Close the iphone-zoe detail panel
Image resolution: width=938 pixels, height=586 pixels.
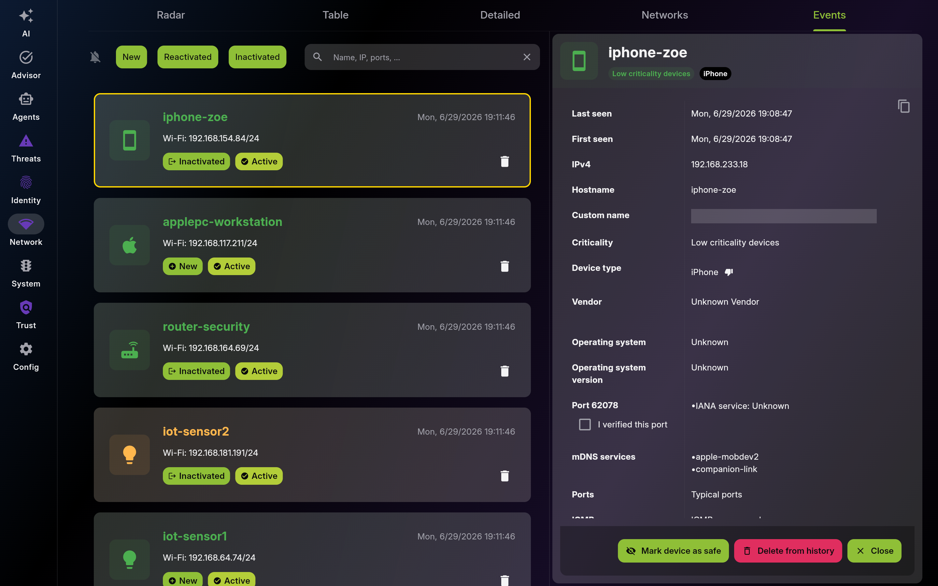(874, 551)
